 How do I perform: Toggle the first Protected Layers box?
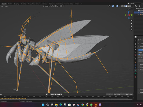click(139, 60)
